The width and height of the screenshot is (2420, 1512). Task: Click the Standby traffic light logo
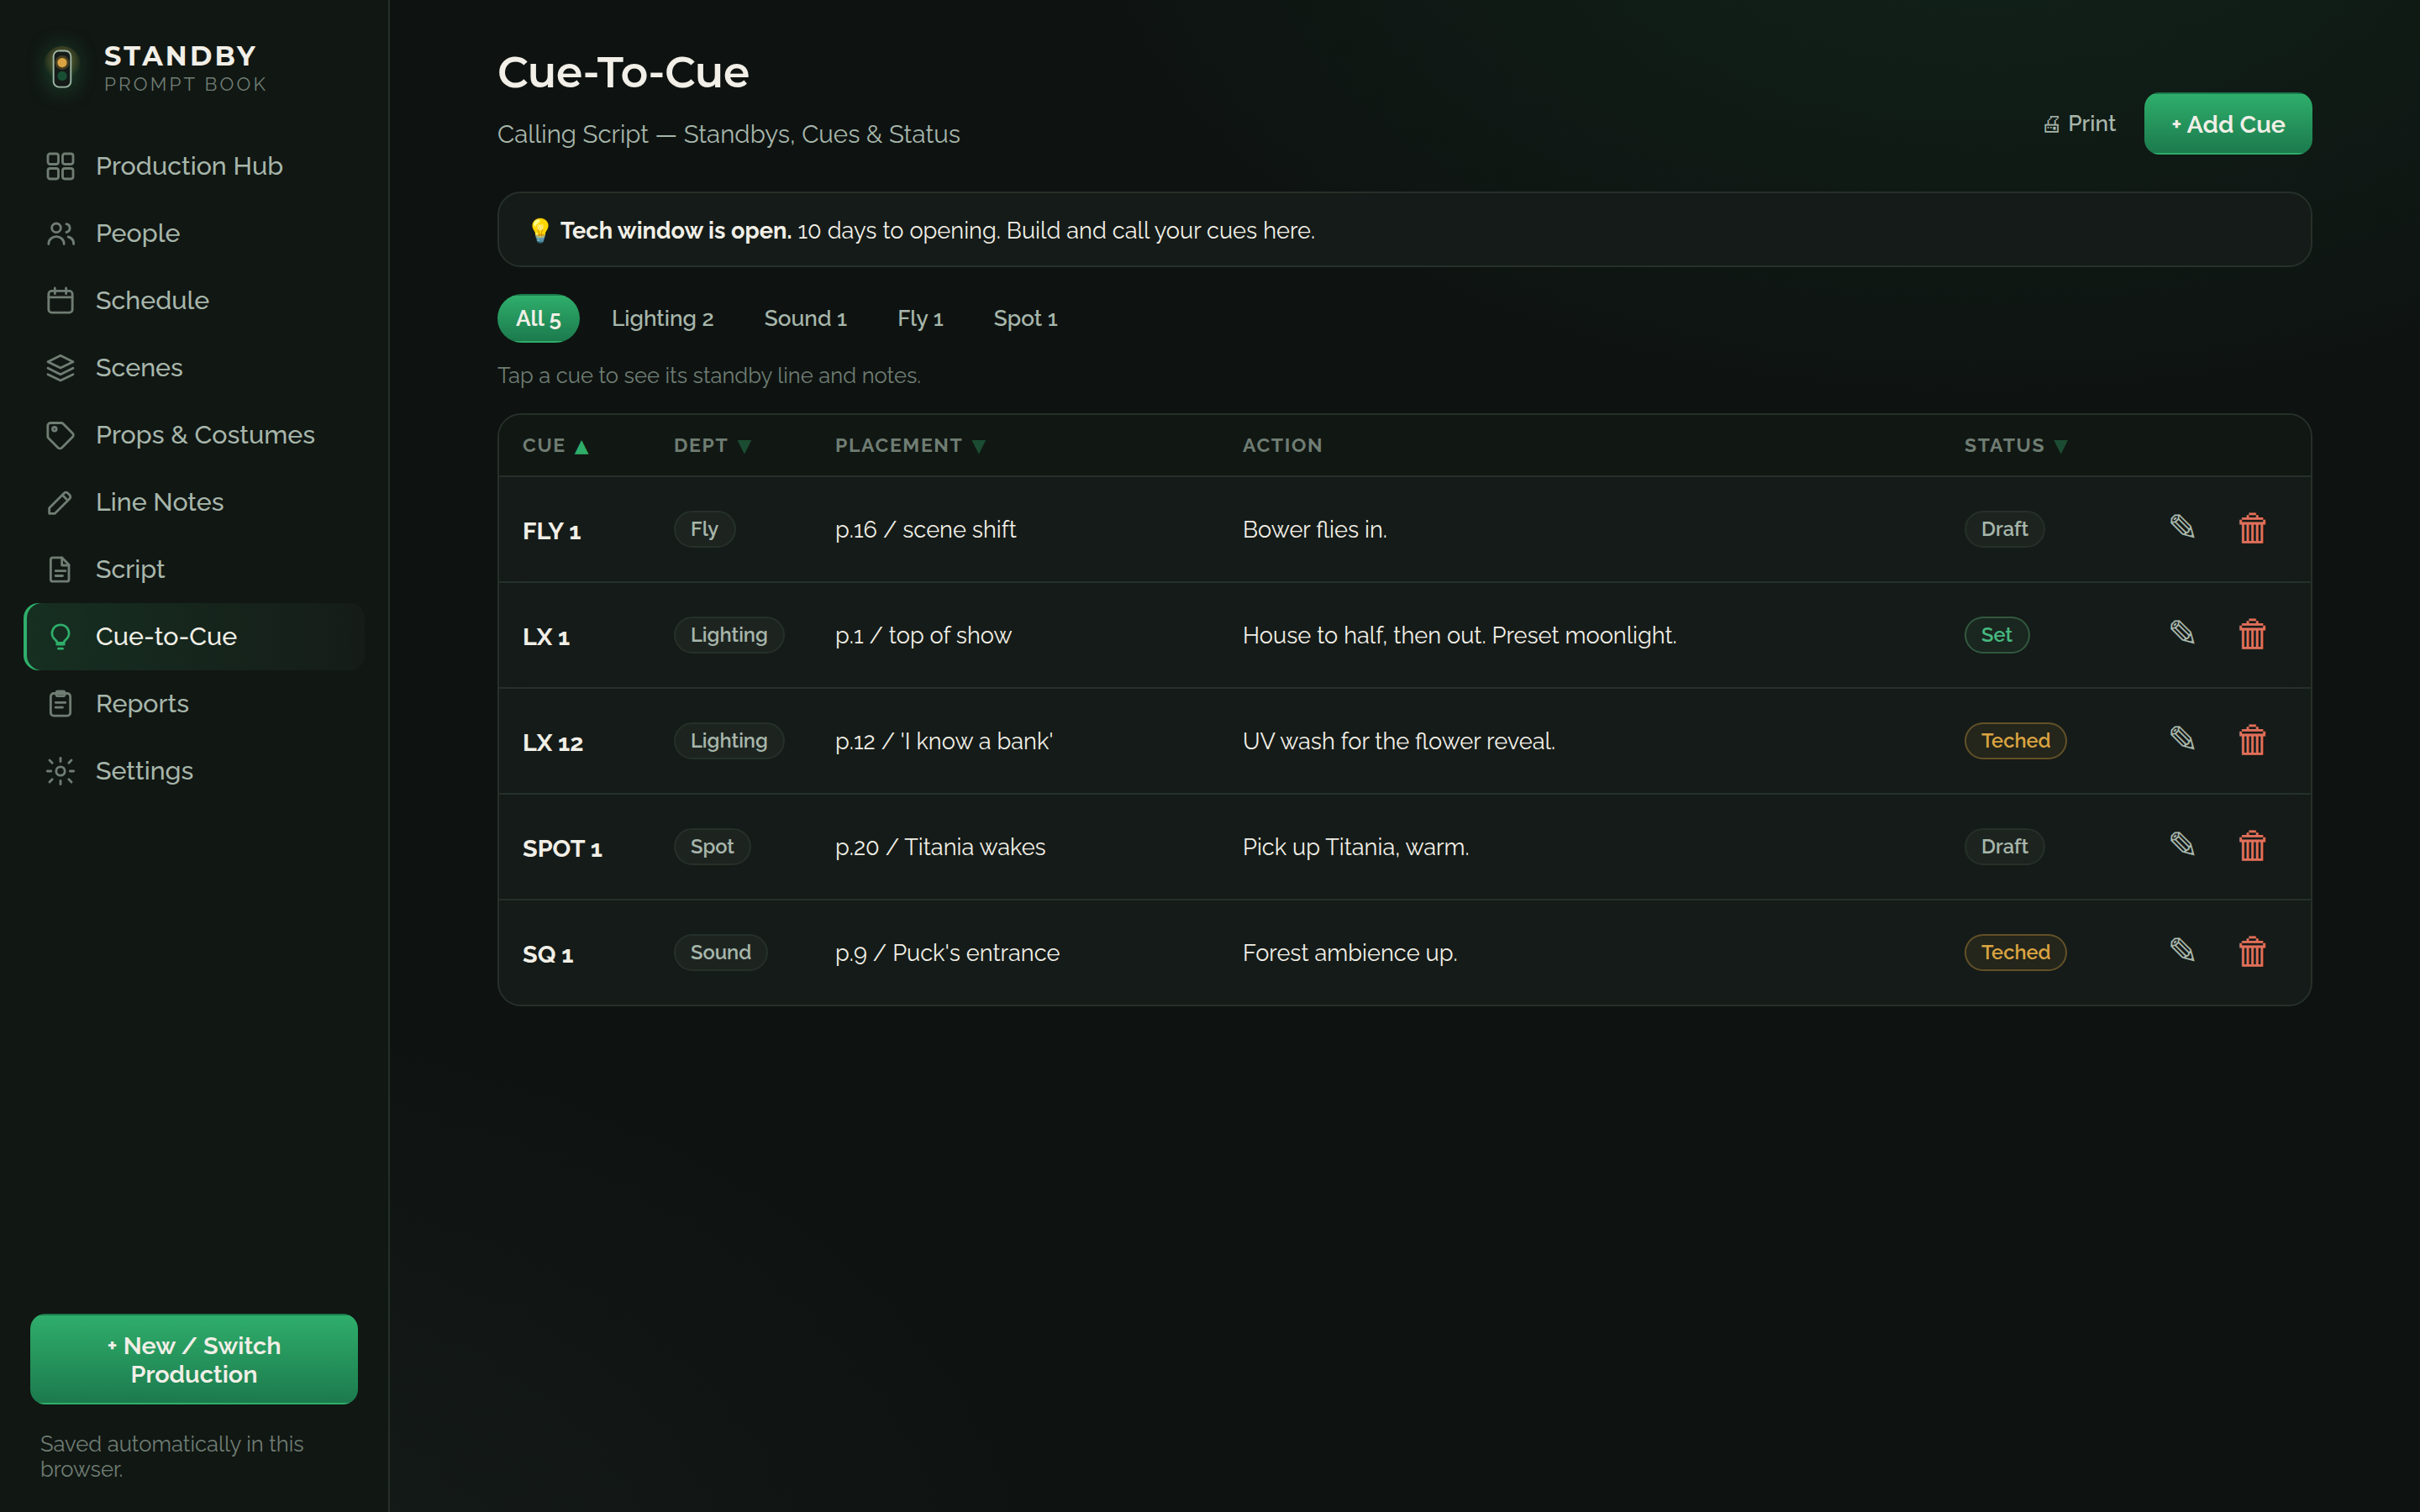[x=62, y=68]
